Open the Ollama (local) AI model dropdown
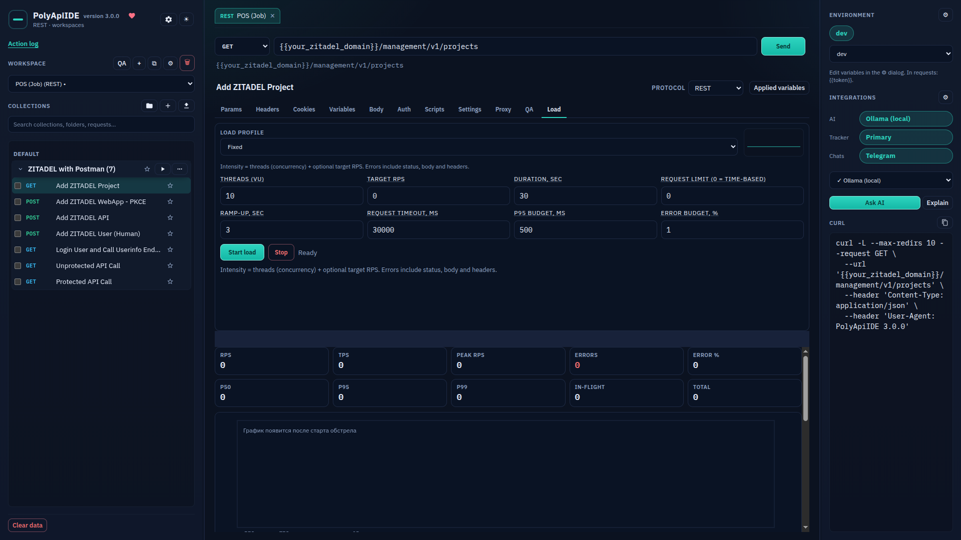The width and height of the screenshot is (961, 540). [891, 180]
